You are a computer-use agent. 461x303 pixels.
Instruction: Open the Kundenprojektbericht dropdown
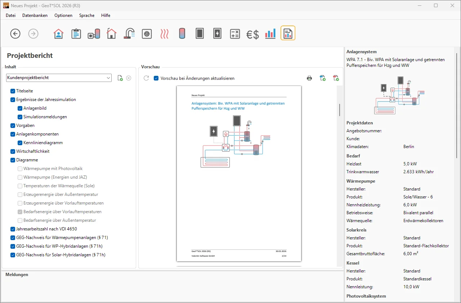(x=59, y=78)
